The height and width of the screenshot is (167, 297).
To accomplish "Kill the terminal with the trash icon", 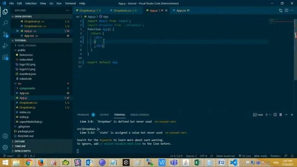I will click(x=280, y=115).
